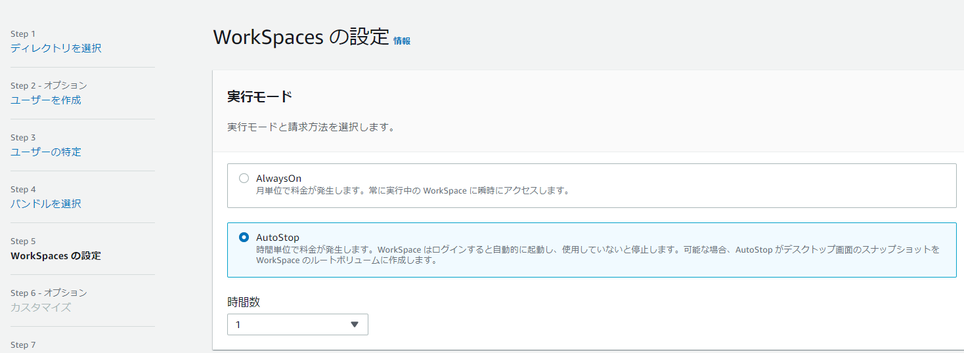Click the 実行モードと請求方法を選択します text
The height and width of the screenshot is (353, 964).
(x=311, y=127)
